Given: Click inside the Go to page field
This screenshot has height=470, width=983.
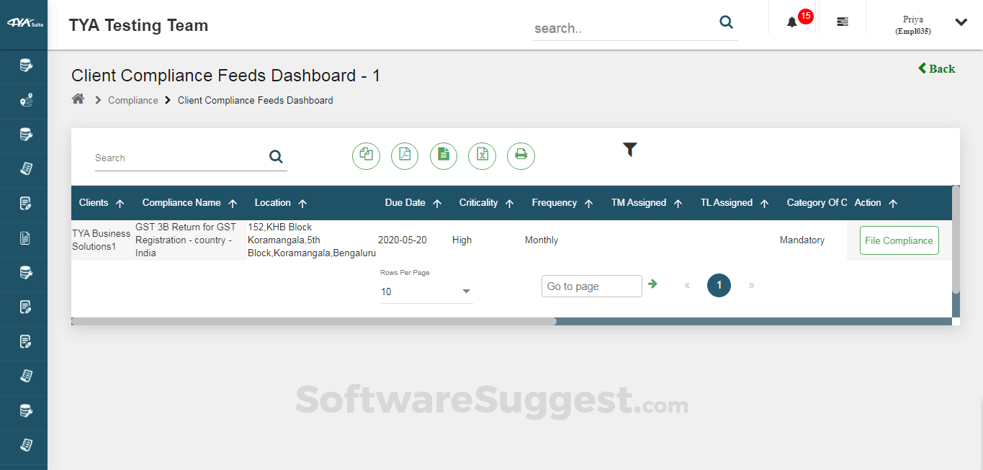Looking at the screenshot, I should point(591,286).
